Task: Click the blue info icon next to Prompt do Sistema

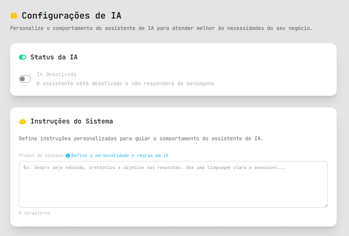Action: [x=67, y=155]
